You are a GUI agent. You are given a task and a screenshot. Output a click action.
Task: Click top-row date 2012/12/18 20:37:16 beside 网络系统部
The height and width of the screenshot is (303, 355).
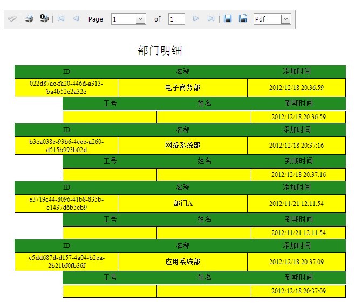[x=296, y=146]
